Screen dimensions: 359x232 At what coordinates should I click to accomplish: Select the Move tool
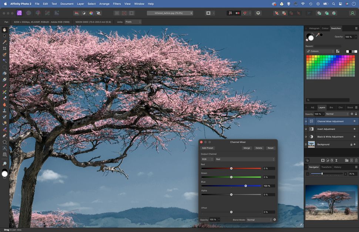pos(4,36)
